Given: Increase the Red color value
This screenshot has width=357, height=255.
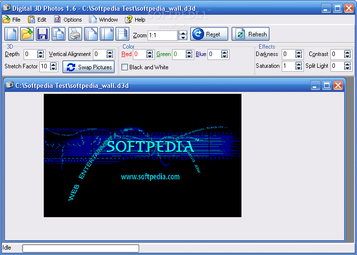Looking at the screenshot, I should click(x=149, y=52).
